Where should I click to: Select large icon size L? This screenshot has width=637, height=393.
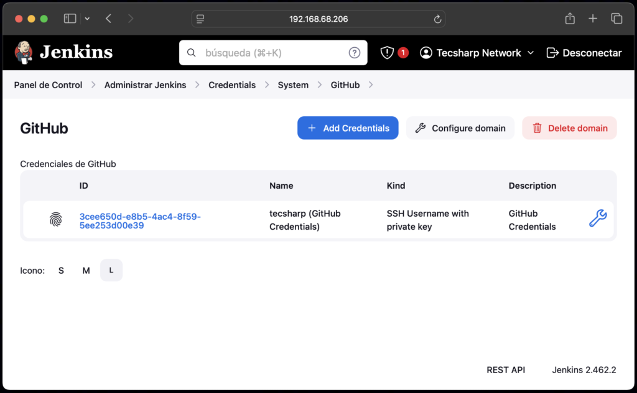pos(111,270)
